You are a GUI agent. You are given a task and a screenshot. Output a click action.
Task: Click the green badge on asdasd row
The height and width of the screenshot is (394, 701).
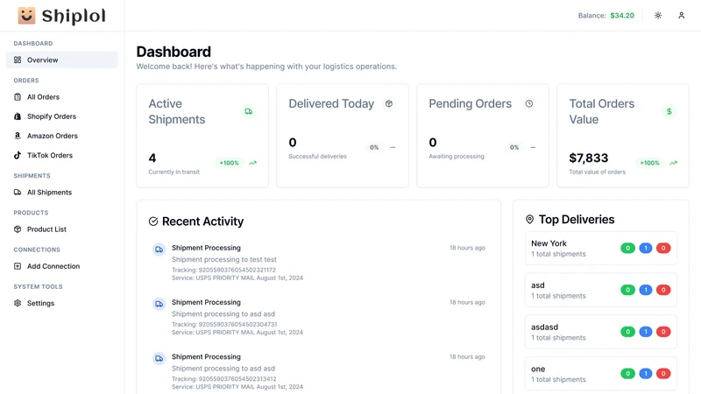pyautogui.click(x=627, y=332)
